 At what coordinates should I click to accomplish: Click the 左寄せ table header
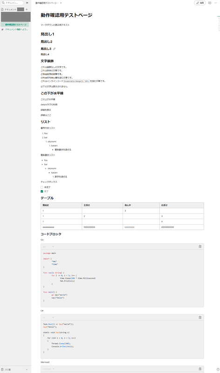[102, 205]
